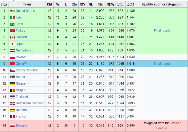This screenshot has width=188, height=132.
Task: Click the Bulgaria flag icon
Action: pos(12,126)
